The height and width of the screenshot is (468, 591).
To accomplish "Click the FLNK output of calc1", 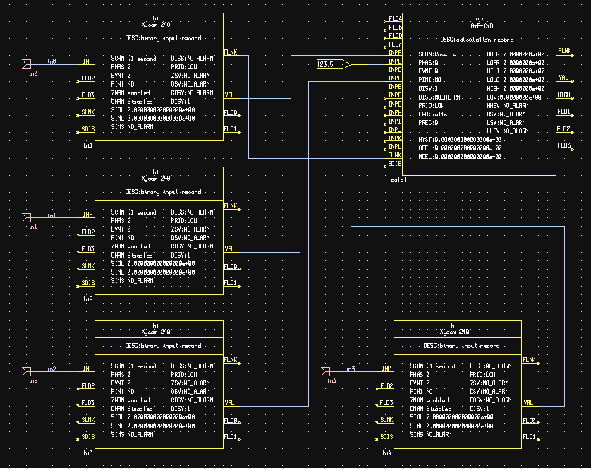I will coord(565,51).
